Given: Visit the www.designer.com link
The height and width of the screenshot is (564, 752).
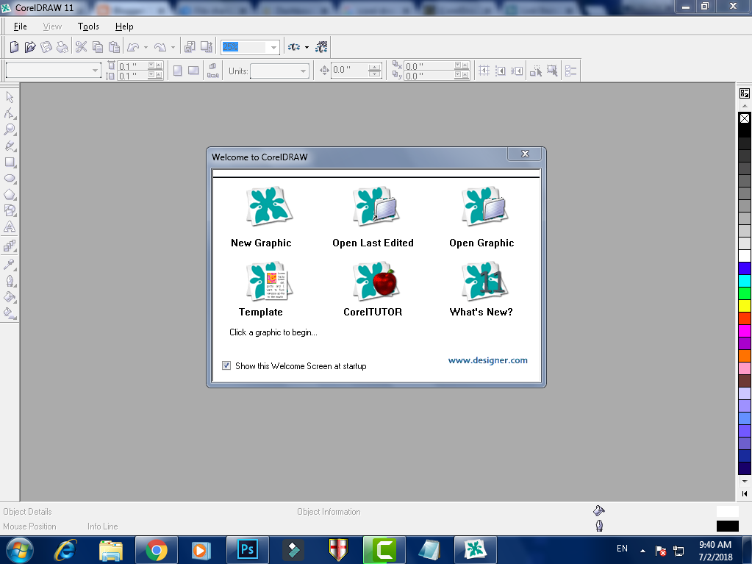Looking at the screenshot, I should pyautogui.click(x=488, y=360).
